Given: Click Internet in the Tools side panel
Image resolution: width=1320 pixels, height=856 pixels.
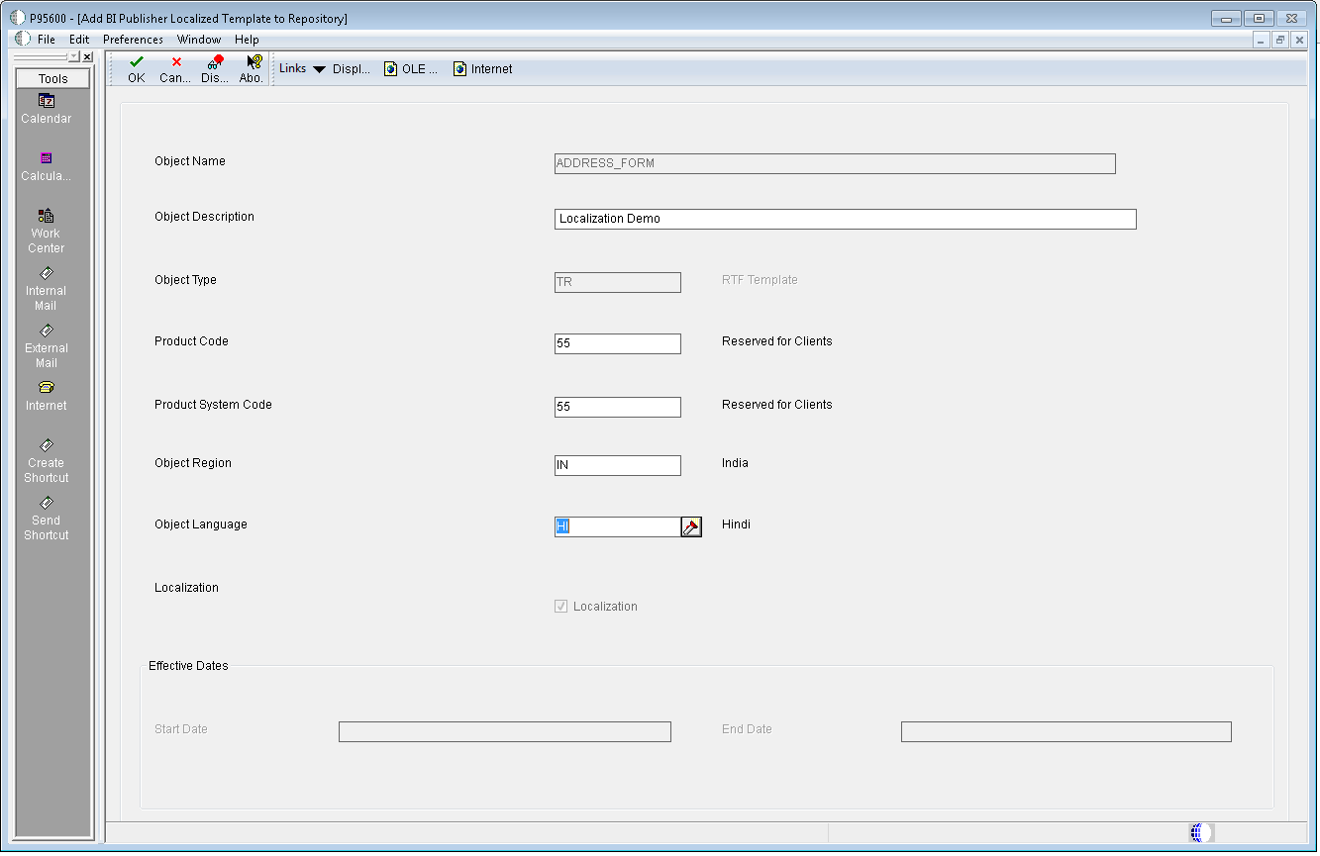Looking at the screenshot, I should [47, 396].
